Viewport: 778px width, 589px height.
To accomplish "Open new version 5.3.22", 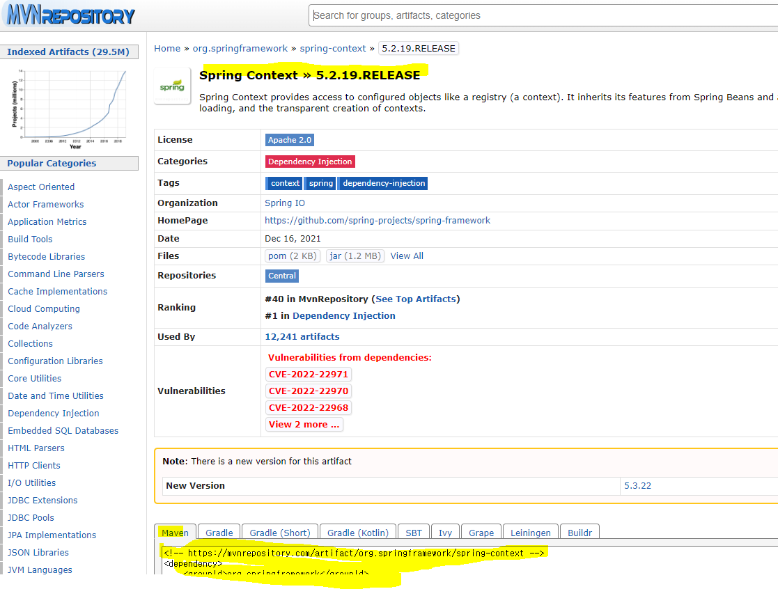I will [637, 486].
